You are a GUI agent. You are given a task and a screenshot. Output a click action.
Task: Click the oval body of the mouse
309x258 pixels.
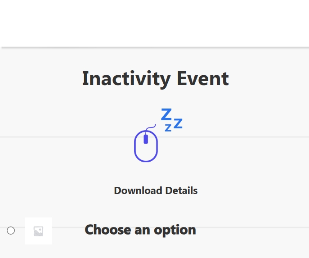[146, 146]
